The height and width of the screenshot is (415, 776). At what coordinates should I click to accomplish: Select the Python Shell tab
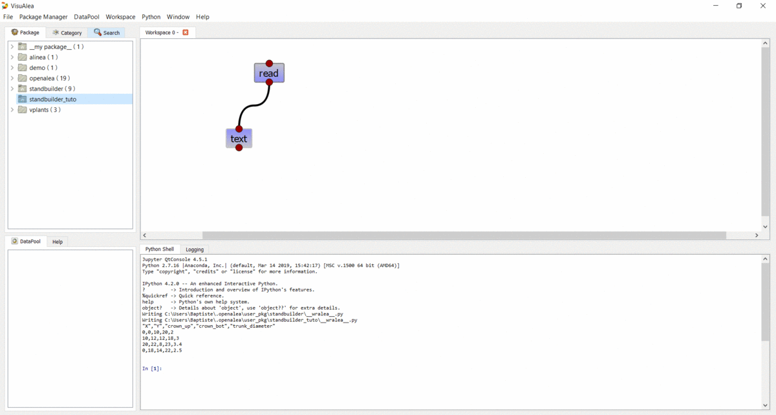159,249
